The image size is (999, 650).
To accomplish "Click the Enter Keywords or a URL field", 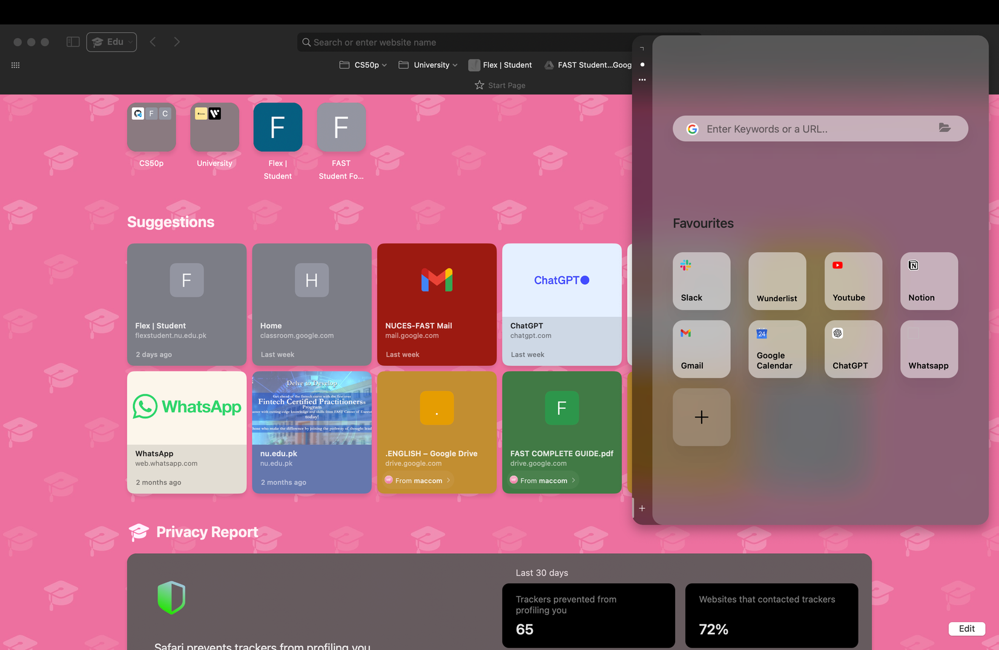I will (x=820, y=128).
